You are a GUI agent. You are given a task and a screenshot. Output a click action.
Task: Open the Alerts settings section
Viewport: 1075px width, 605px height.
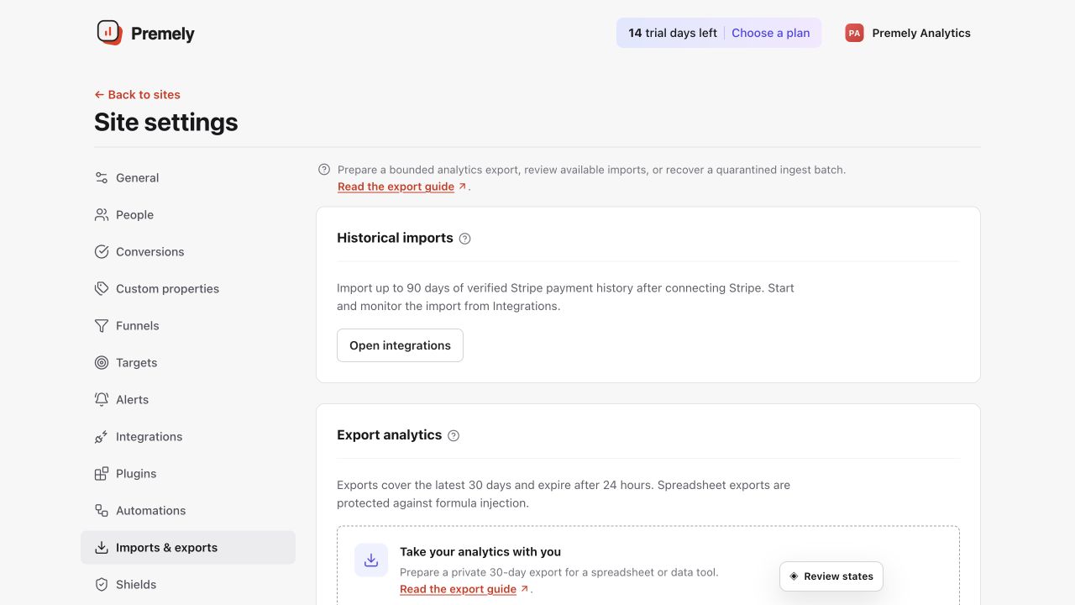(188, 400)
